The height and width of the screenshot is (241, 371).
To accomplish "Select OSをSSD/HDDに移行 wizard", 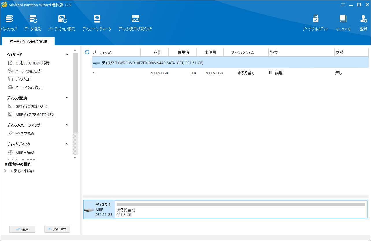I will [32, 63].
